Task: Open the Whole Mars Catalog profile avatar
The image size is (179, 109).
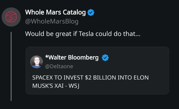Action: pos(11,17)
